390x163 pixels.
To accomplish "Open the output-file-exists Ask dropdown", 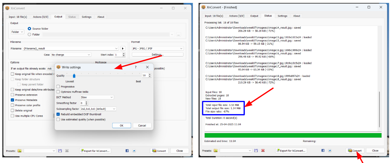I will (51, 68).
